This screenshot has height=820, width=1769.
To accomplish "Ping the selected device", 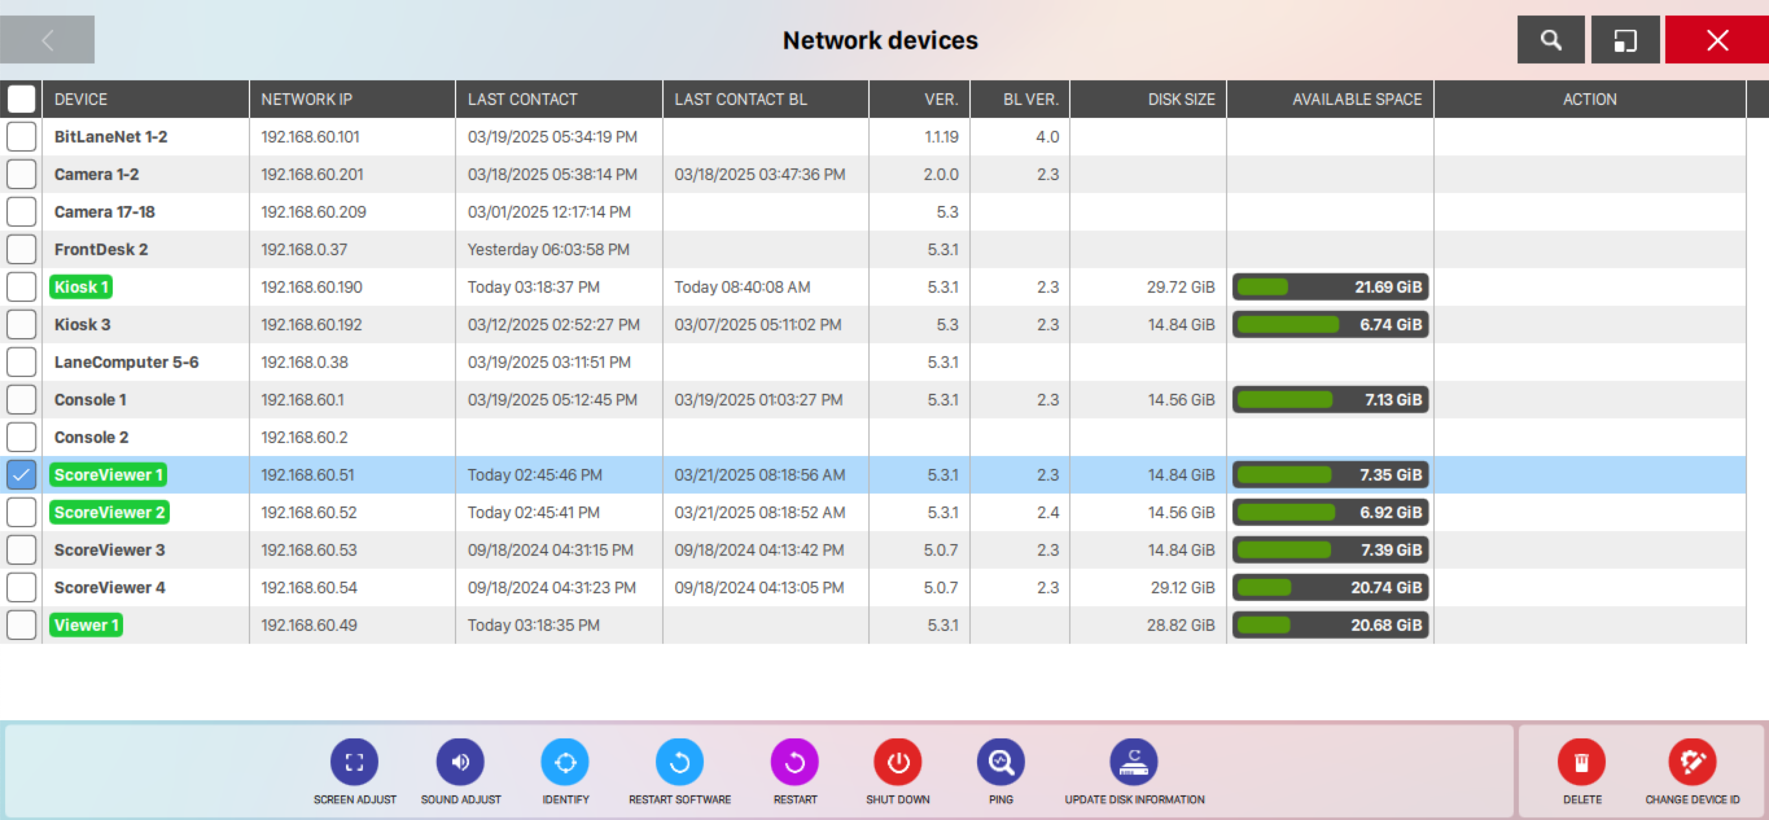I will point(1000,762).
